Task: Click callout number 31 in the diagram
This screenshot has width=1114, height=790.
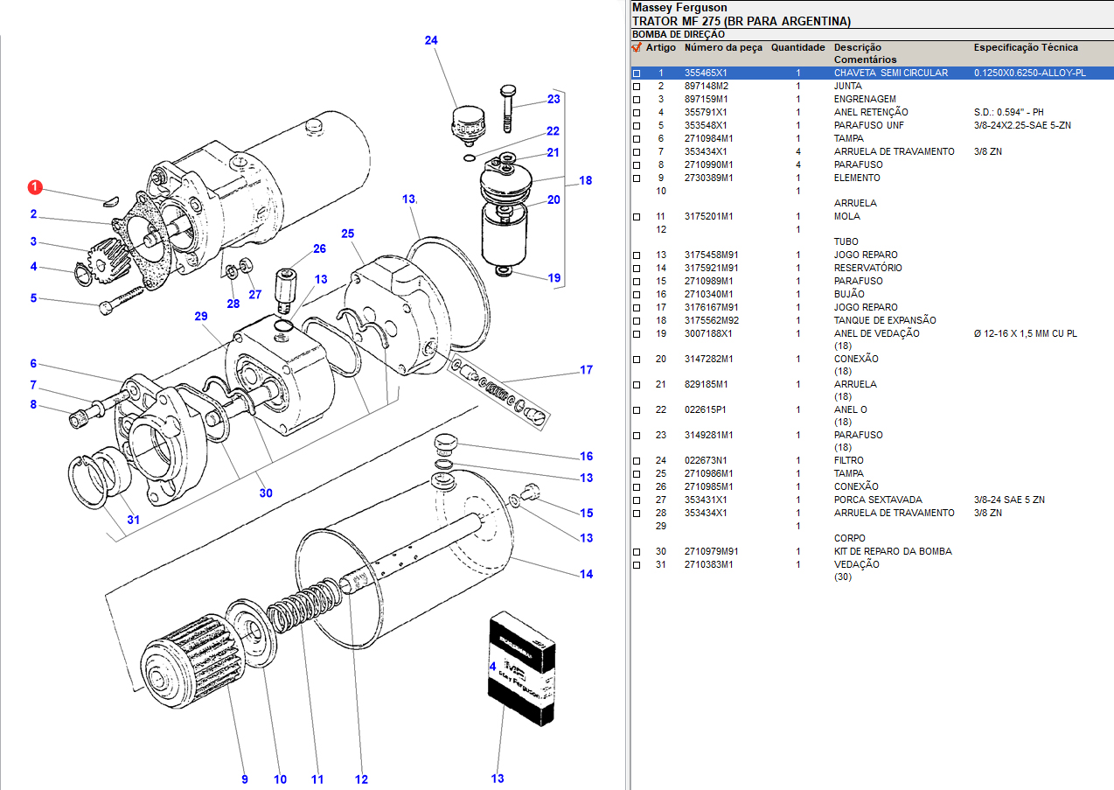Action: tap(133, 520)
